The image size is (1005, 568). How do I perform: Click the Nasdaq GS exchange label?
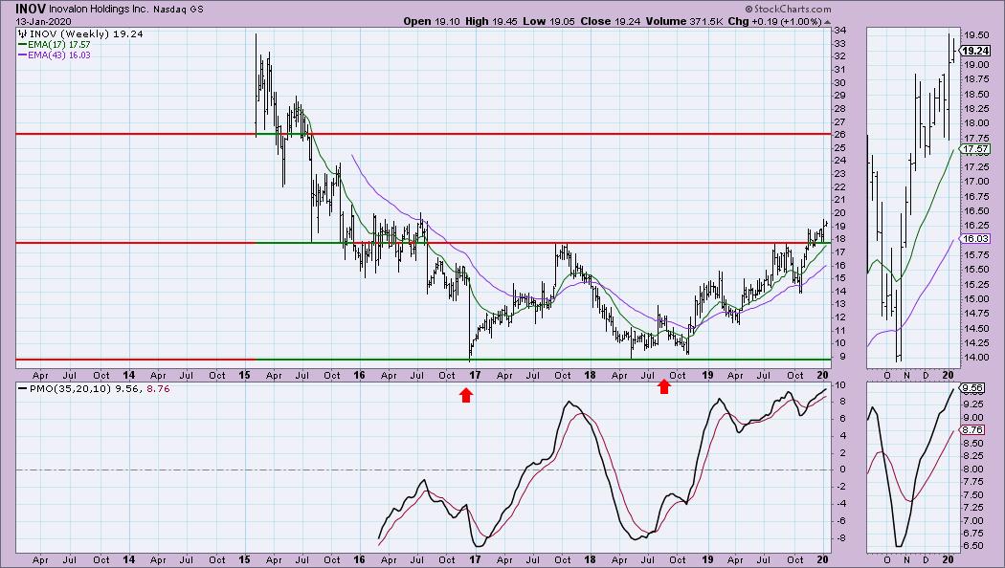point(178,10)
